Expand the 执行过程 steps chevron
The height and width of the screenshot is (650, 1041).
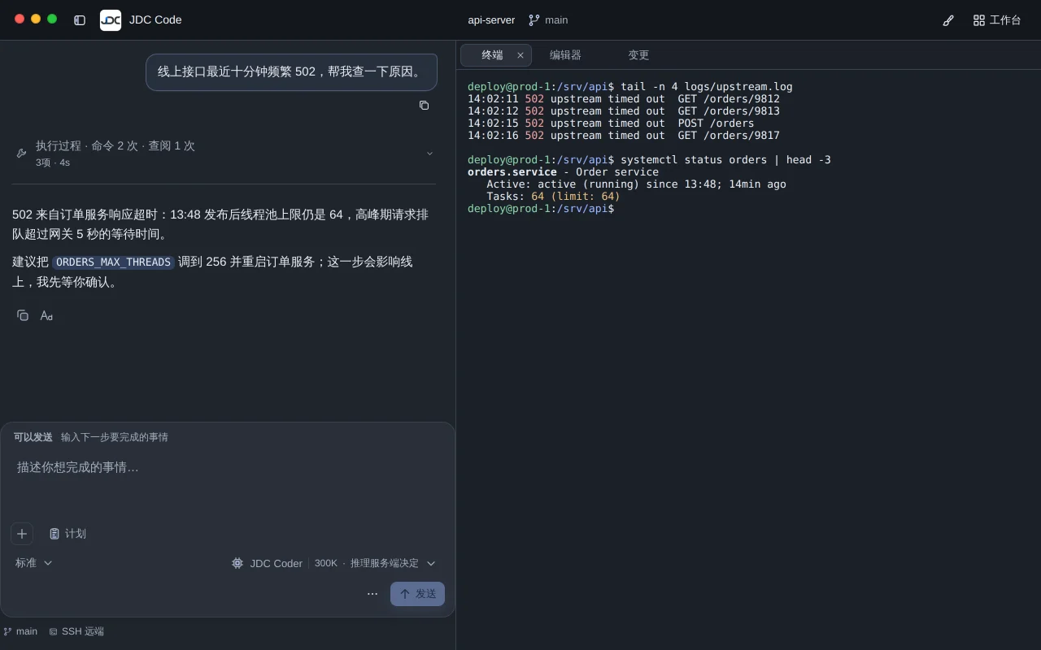[x=430, y=153]
